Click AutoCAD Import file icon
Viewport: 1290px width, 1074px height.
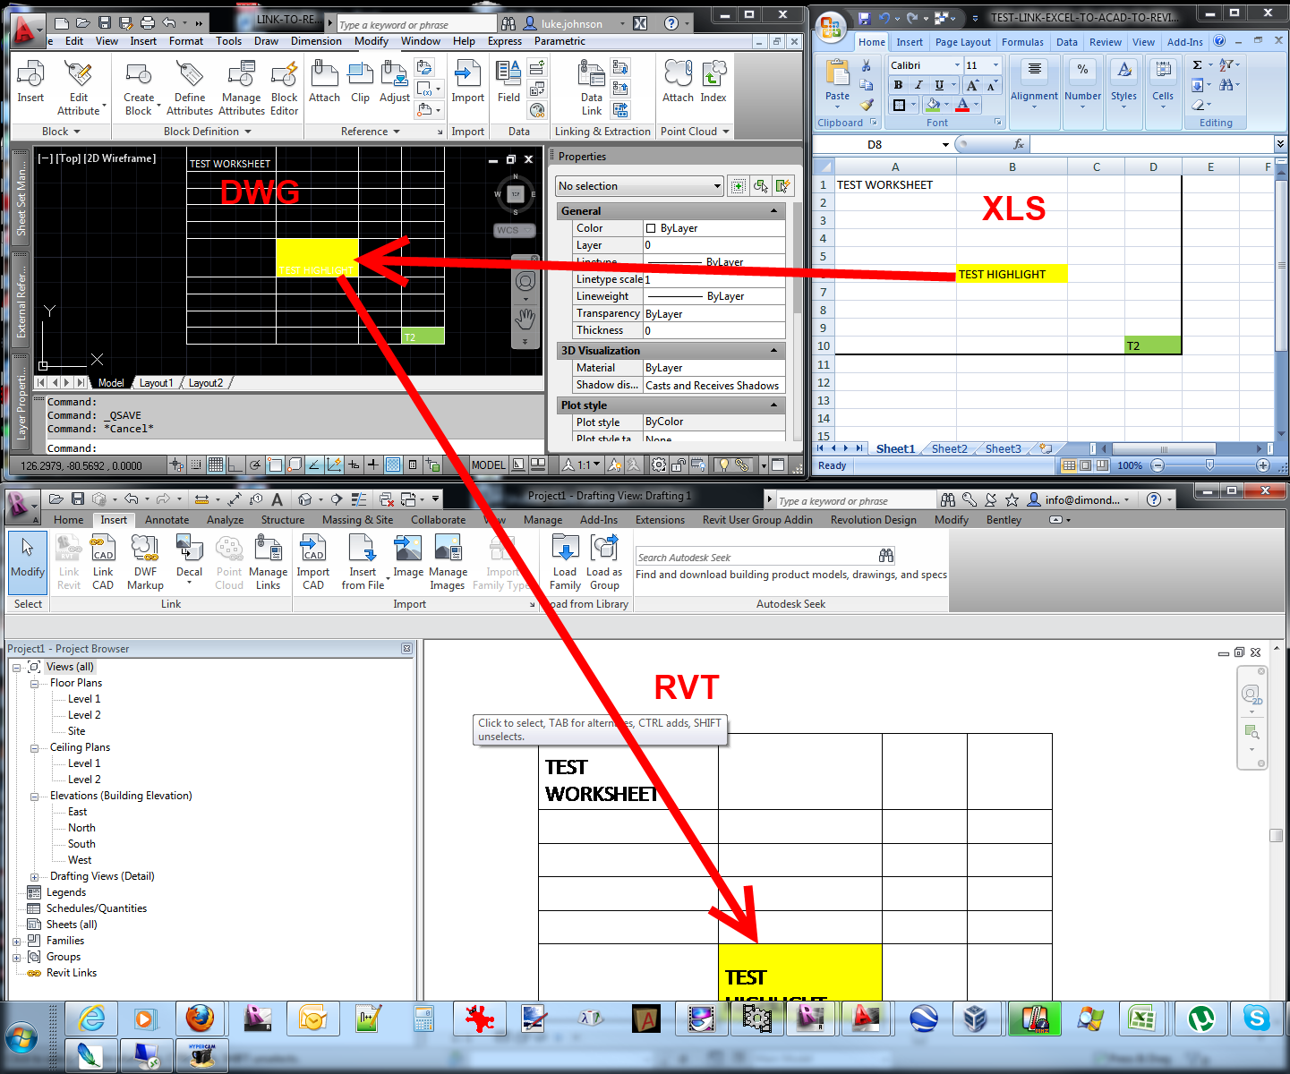[x=467, y=82]
